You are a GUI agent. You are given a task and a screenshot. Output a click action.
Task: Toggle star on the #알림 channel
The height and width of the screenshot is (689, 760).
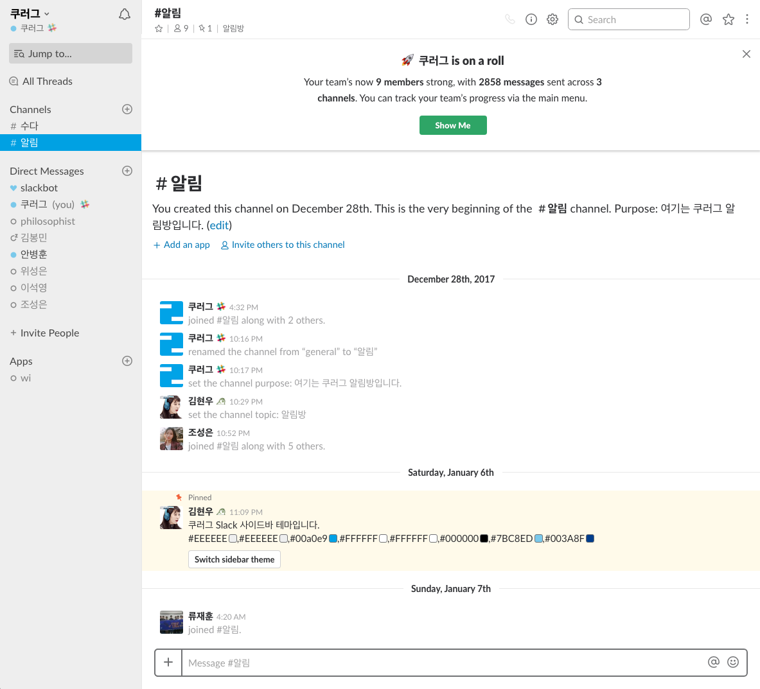click(159, 28)
